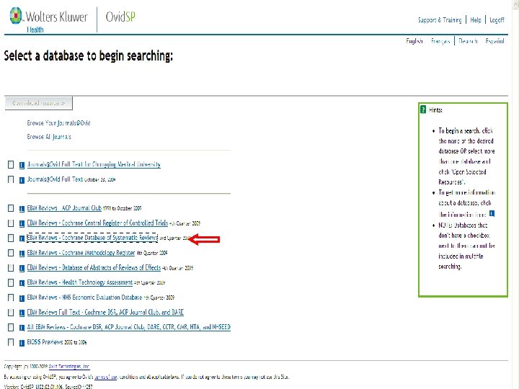The height and width of the screenshot is (389, 519).
Task: Open Browse Your Journals@Ovid link
Action: click(58, 123)
